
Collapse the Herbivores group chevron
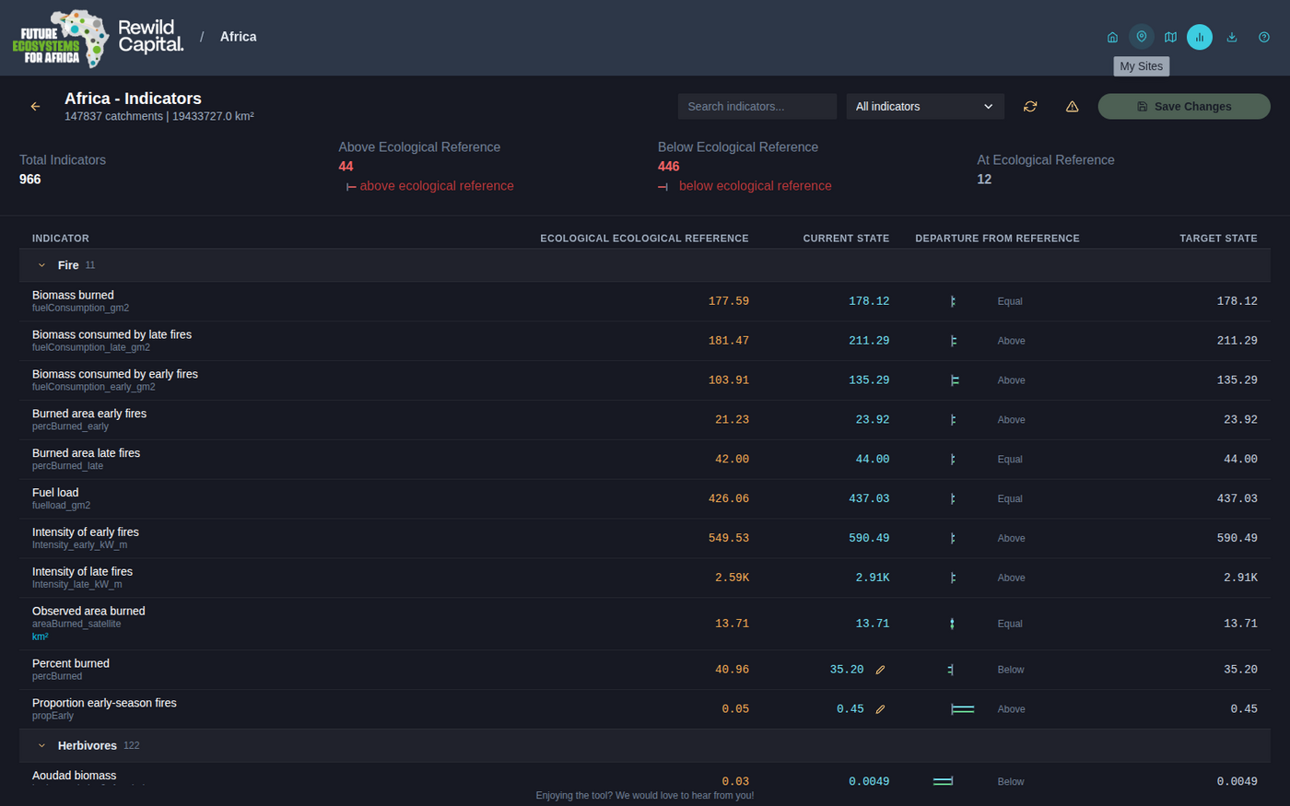[41, 746]
